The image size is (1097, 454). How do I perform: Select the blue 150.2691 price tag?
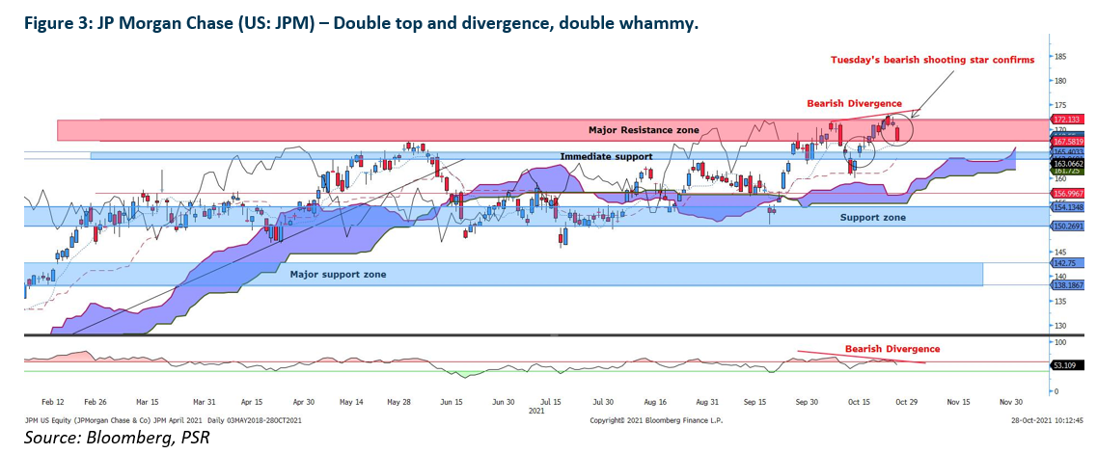1068,226
